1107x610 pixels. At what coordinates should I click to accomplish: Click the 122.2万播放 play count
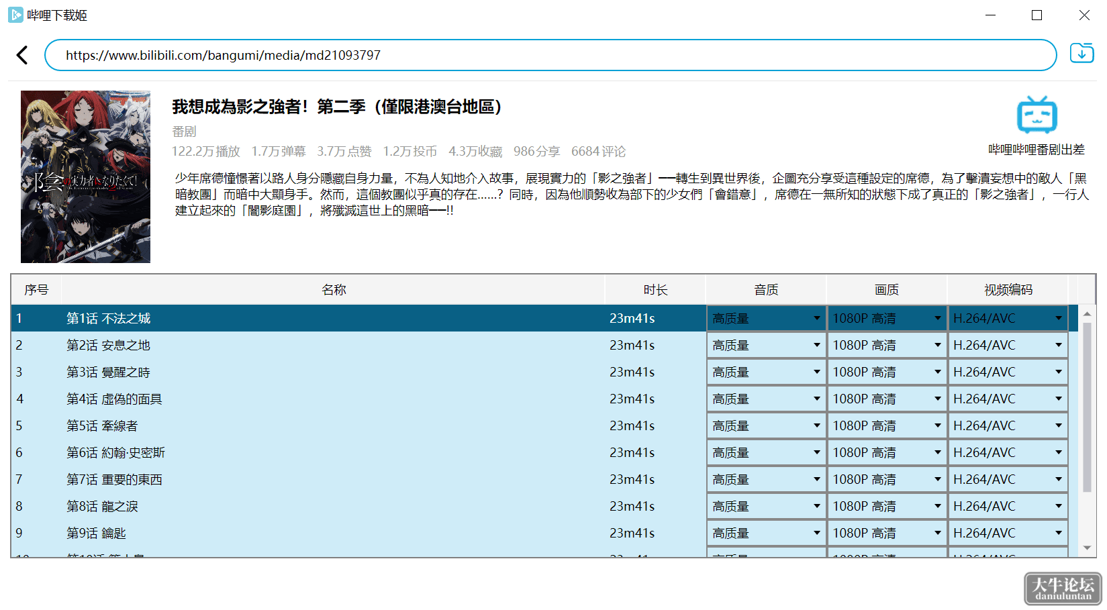pyautogui.click(x=206, y=152)
